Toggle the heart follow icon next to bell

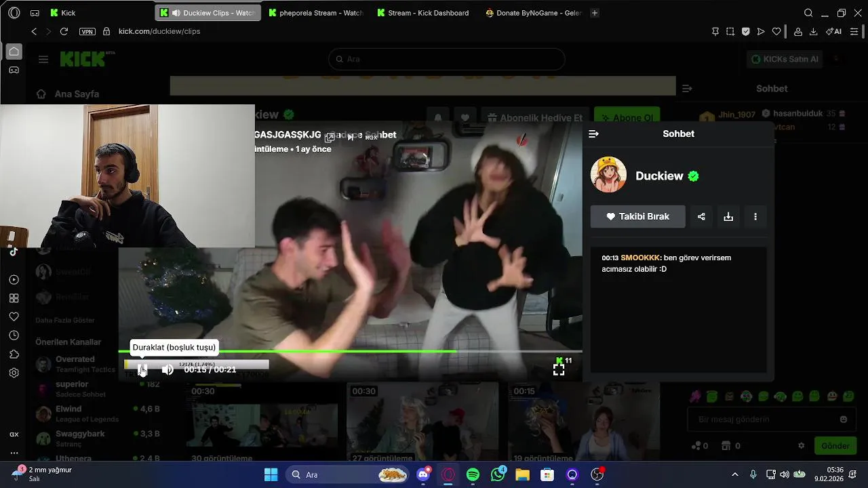pos(465,117)
